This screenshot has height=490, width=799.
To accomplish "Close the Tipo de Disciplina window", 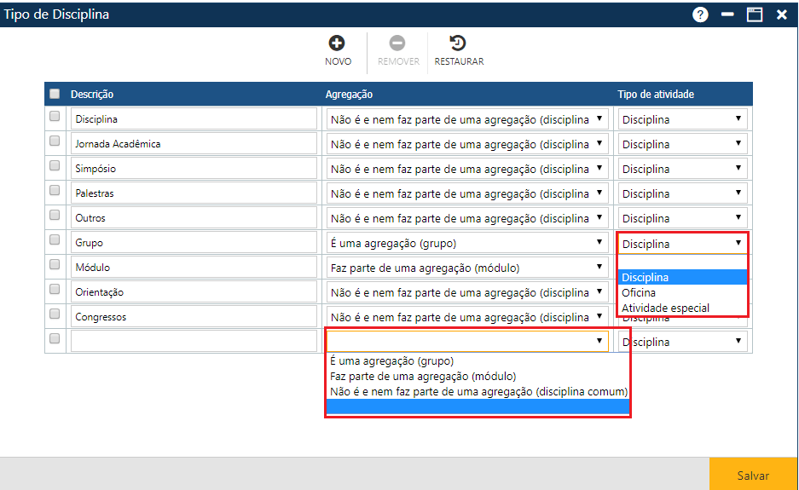I will (781, 14).
